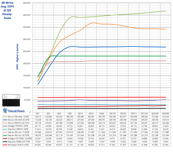Click the 147,682 cell for Sabrent 15.36TB
Image resolution: width=173 pixels, height=158 pixels.
[x=38, y=132]
